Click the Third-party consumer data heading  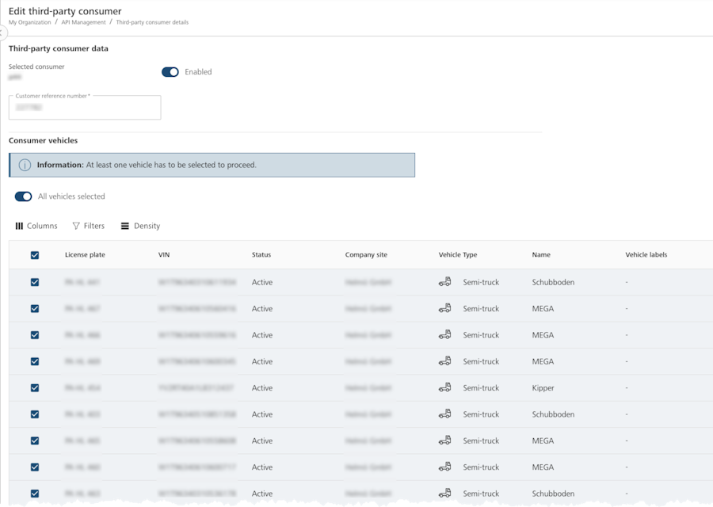(58, 48)
